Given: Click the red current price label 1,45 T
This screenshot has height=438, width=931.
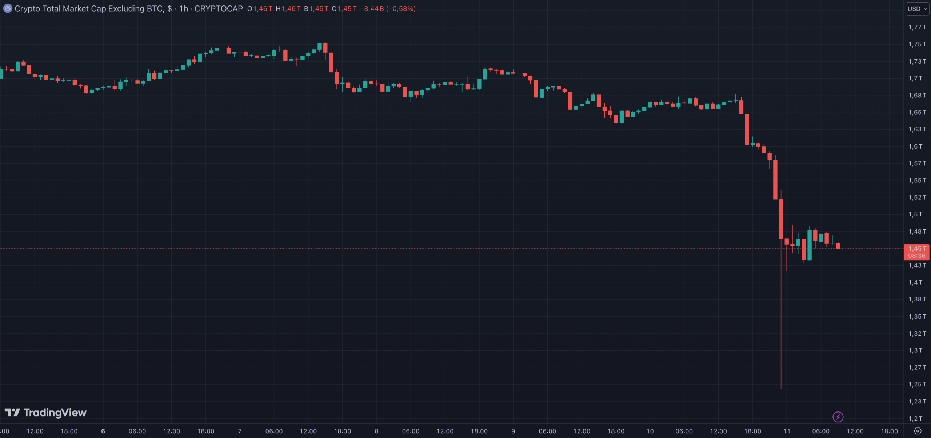Looking at the screenshot, I should (916, 249).
